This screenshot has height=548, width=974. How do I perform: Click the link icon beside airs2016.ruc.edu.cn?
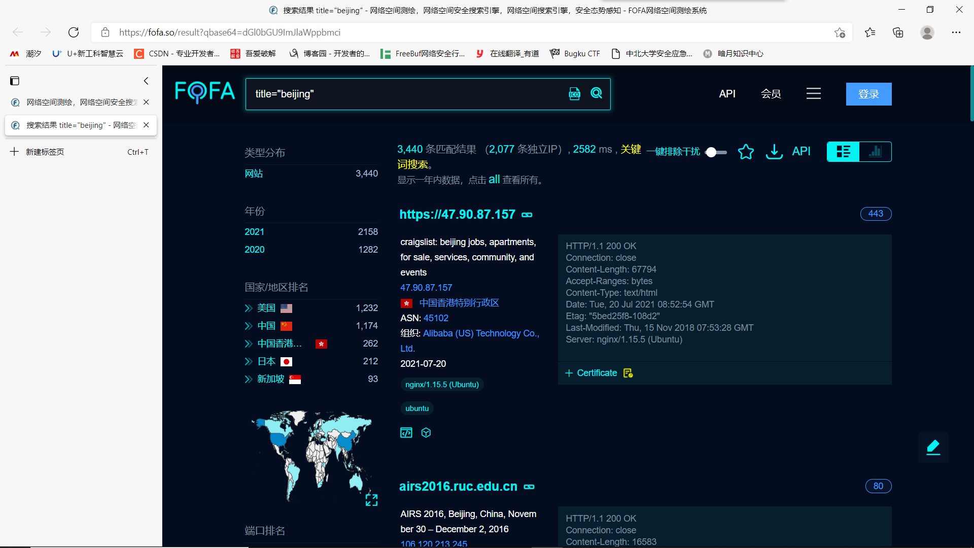pyautogui.click(x=529, y=487)
